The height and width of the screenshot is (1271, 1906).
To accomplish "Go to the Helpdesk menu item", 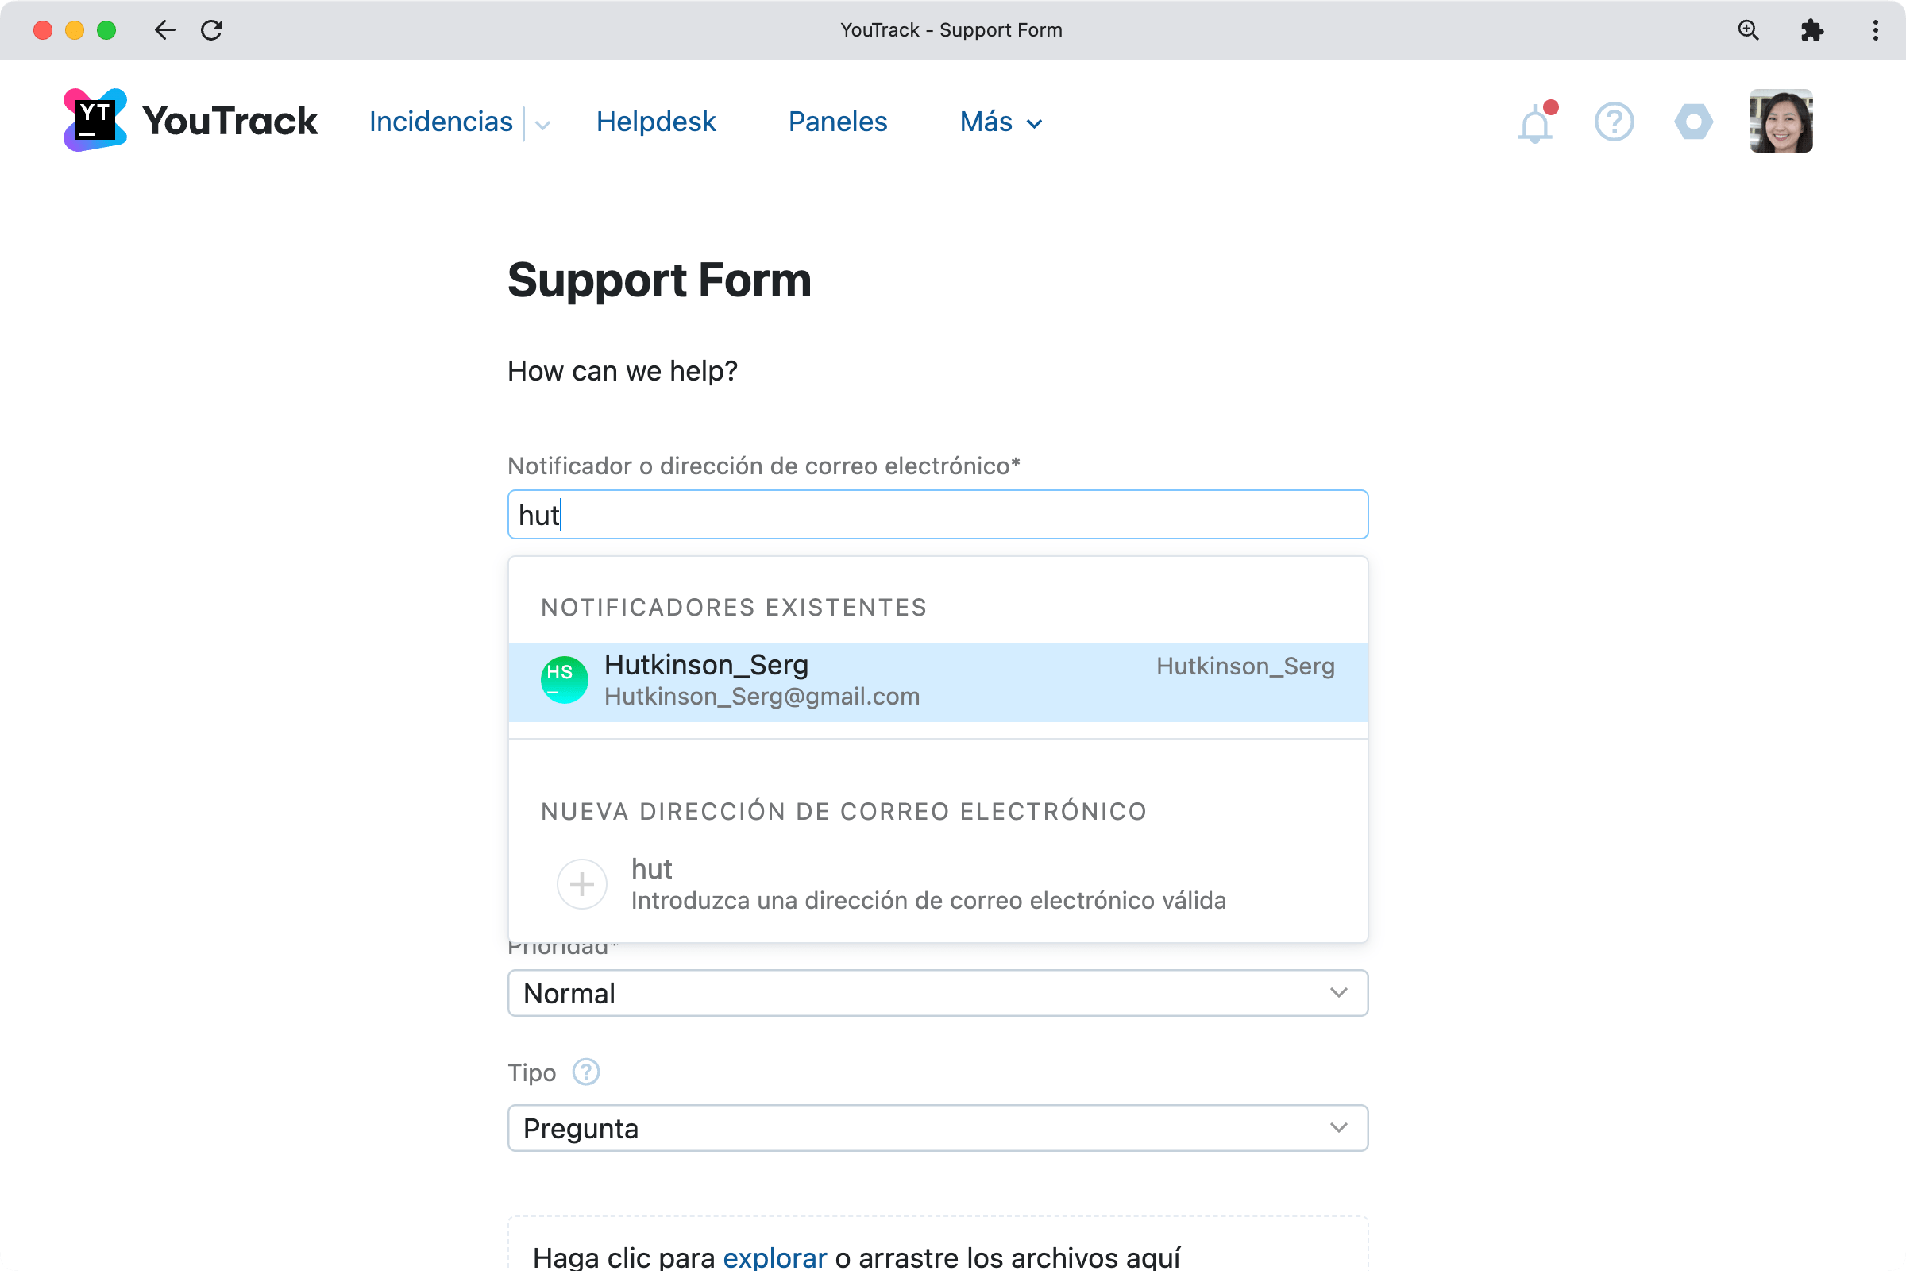I will click(656, 122).
